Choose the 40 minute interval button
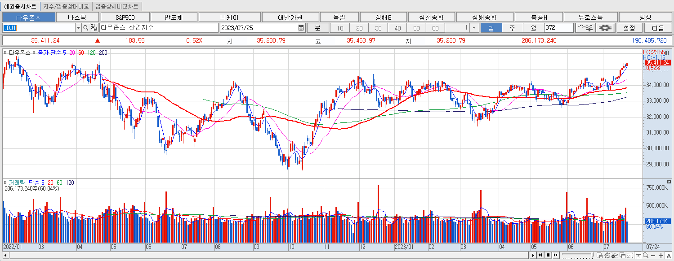This screenshot has width=674, height=261. [x=397, y=28]
